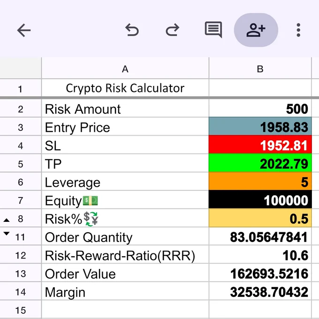Image resolution: width=319 pixels, height=319 pixels.
Task: Select the Order Quantity label cell
Action: click(125, 236)
